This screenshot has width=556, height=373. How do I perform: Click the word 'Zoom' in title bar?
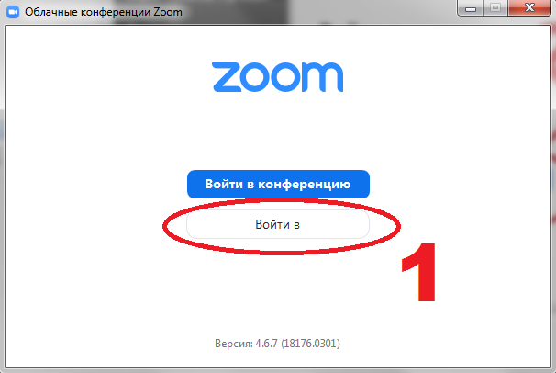tap(168, 12)
